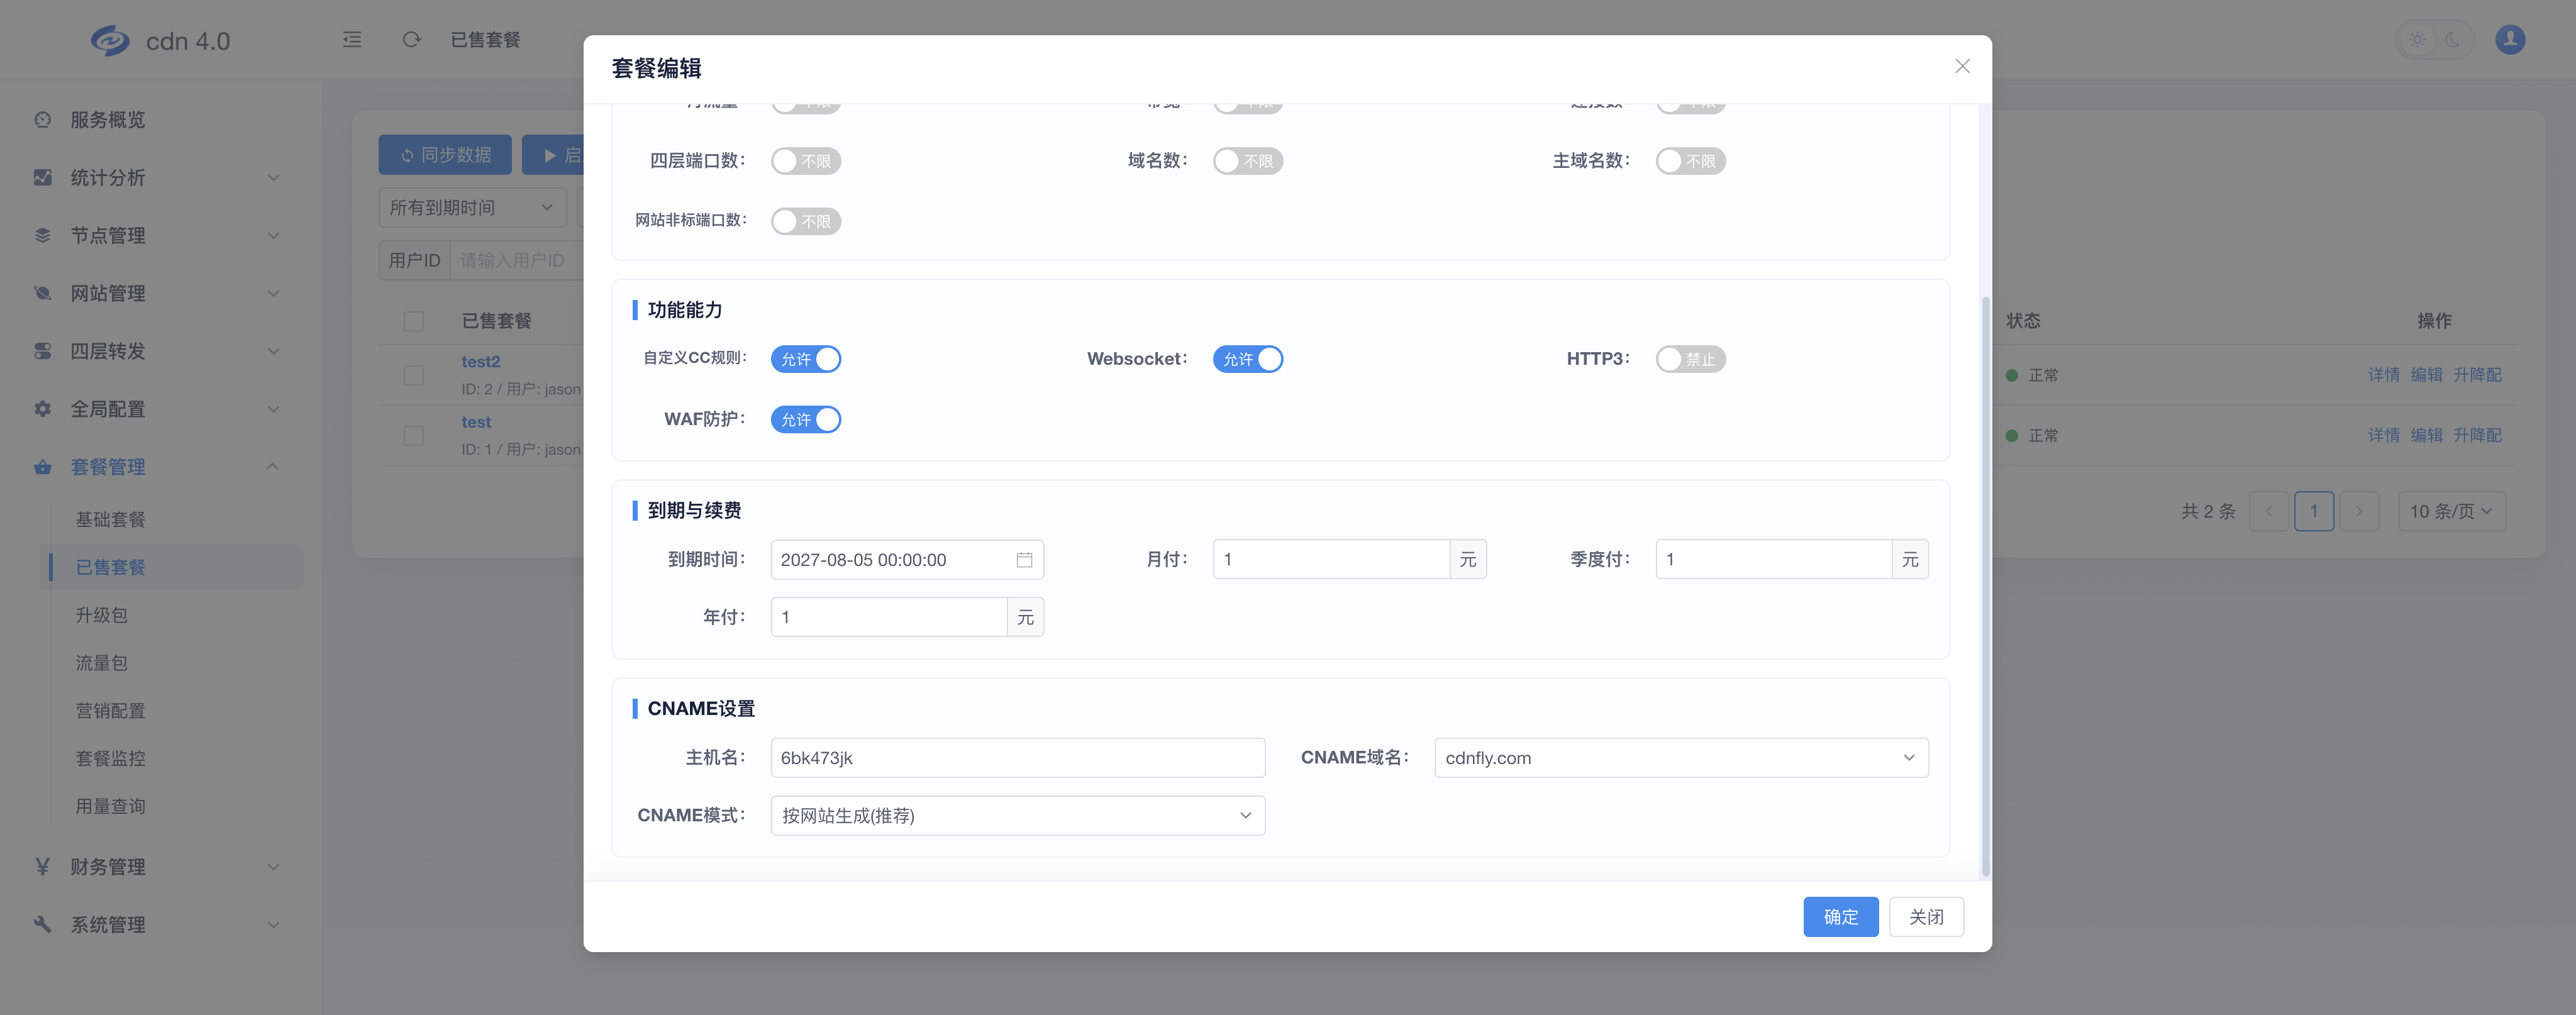The image size is (2576, 1015).
Task: Click the 季度付 price input field
Action: 1773,560
